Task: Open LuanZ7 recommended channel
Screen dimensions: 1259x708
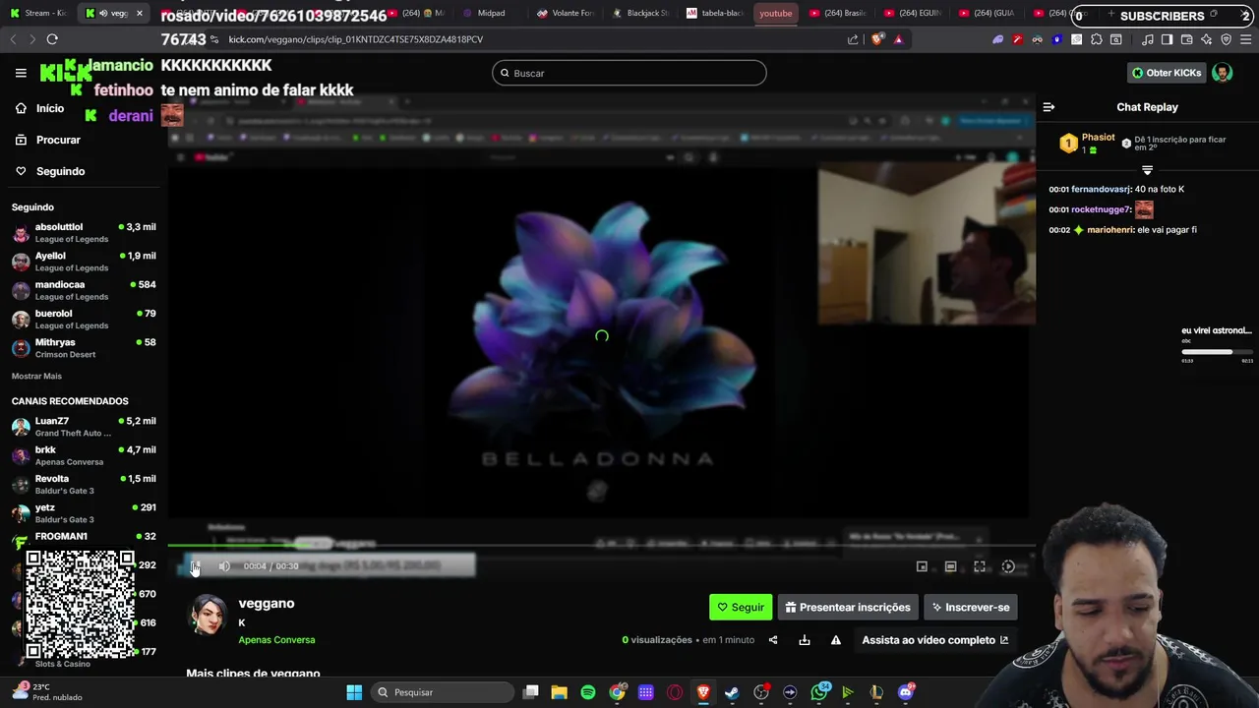Action: [x=84, y=427]
